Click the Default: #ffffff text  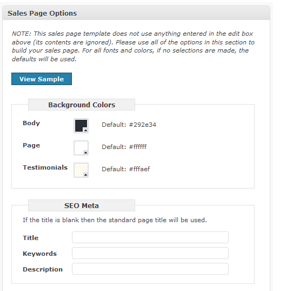[124, 147]
